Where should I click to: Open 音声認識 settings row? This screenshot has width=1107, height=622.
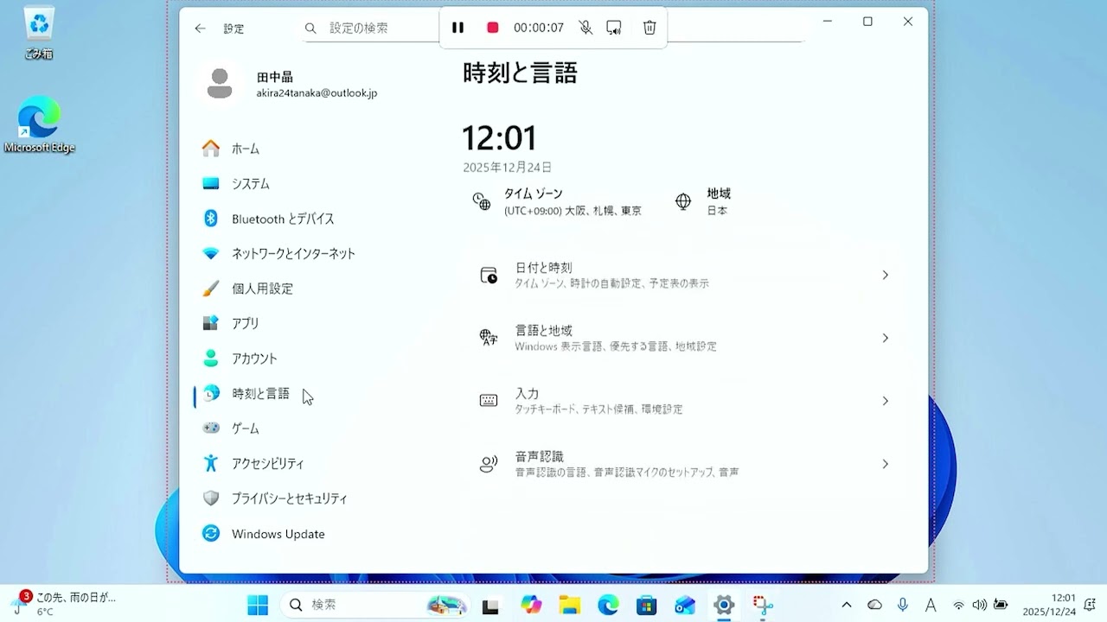686,464
